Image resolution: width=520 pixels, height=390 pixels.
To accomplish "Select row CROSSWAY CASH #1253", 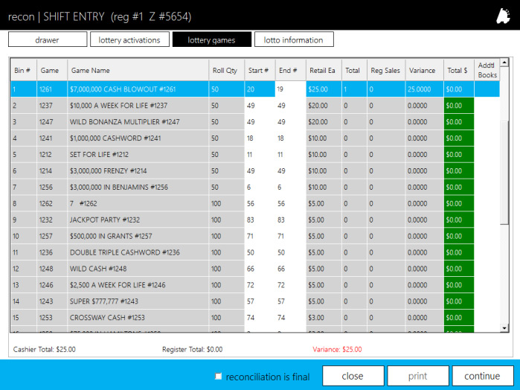I will [x=254, y=318].
